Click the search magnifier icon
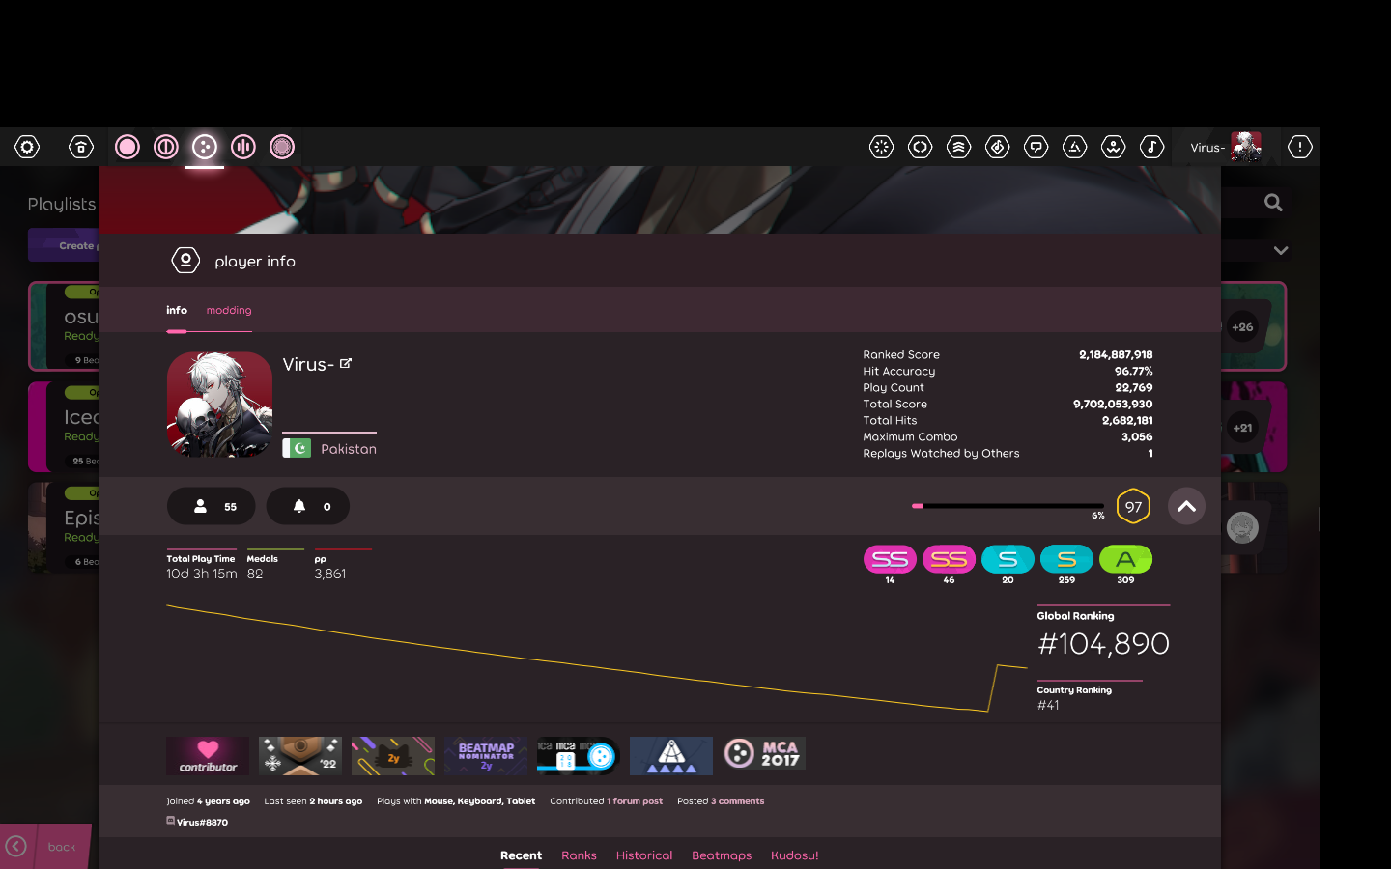This screenshot has width=1391, height=869. (1273, 202)
